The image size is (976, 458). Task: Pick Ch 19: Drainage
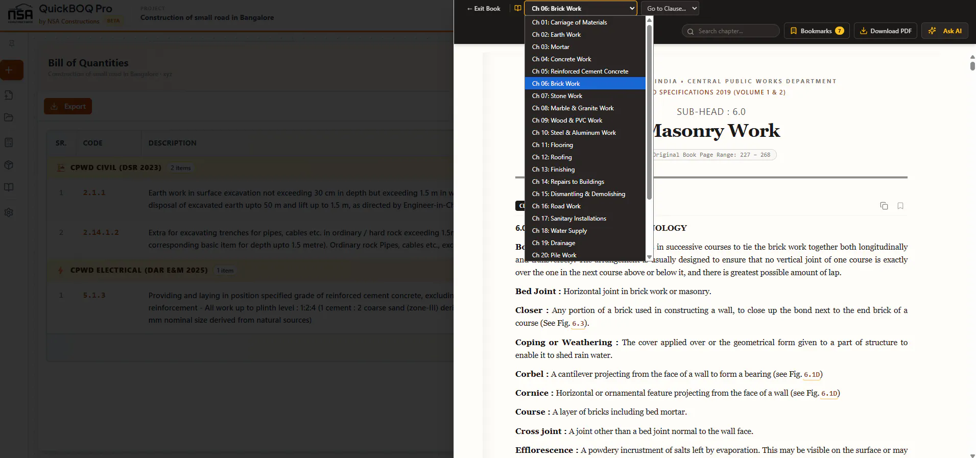coord(585,243)
